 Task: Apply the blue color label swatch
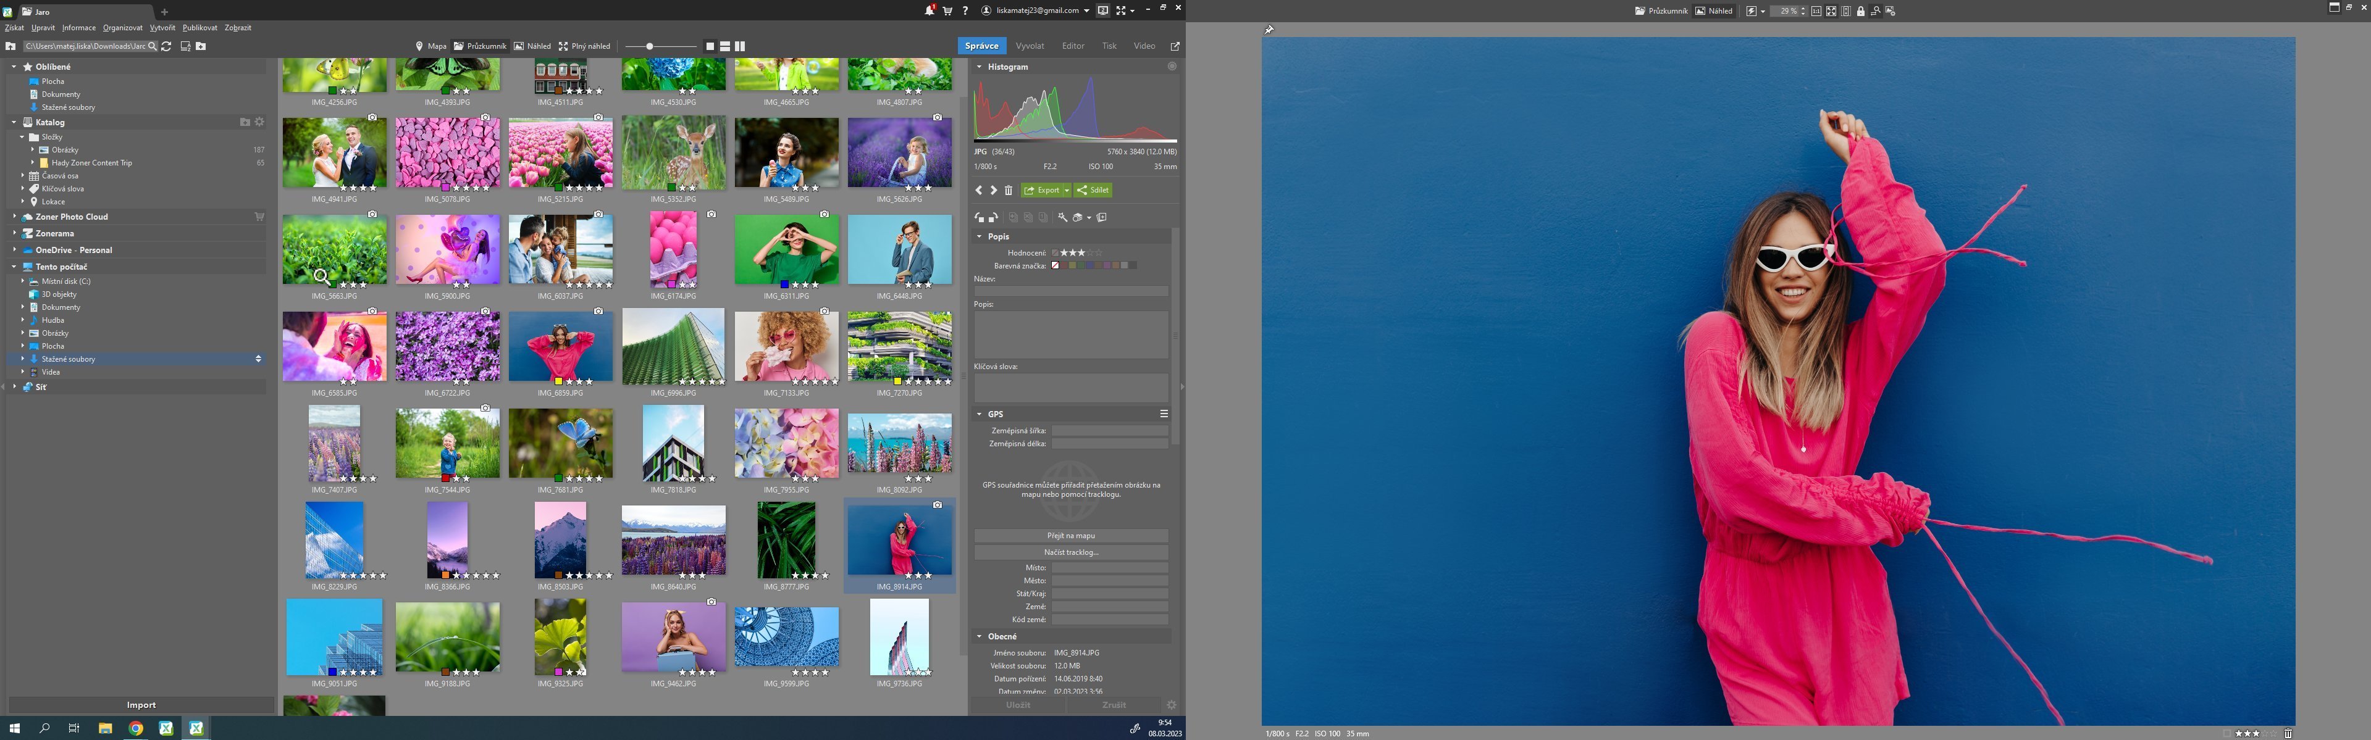click(1090, 265)
